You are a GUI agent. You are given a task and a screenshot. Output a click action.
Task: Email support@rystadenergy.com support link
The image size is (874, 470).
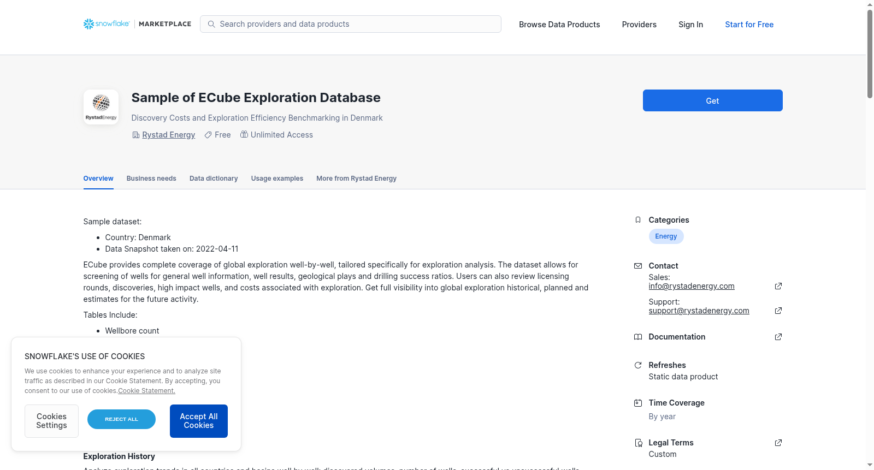(699, 311)
